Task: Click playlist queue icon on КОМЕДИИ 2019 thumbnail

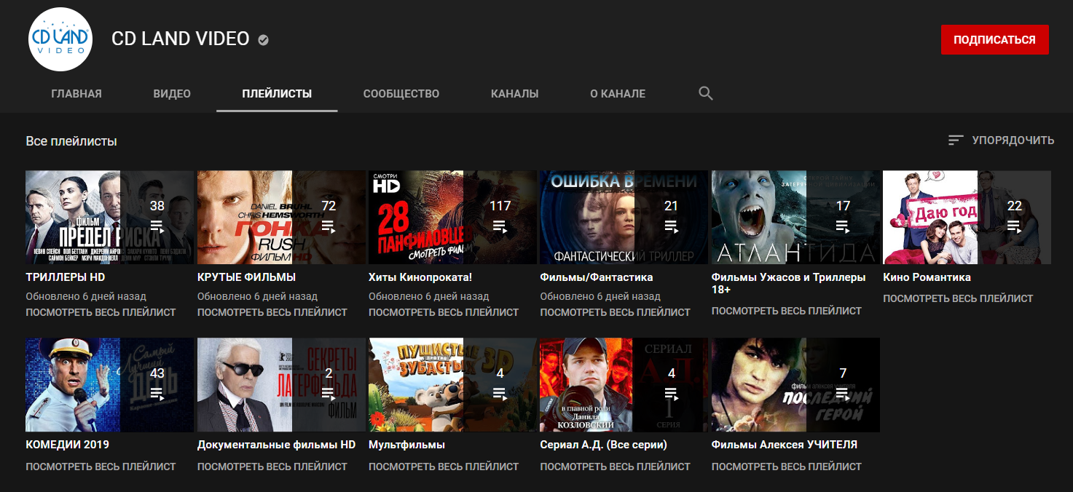Action: point(157,394)
